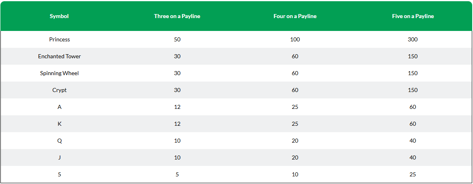Click the Princess three-on-payline value 50

pos(177,39)
